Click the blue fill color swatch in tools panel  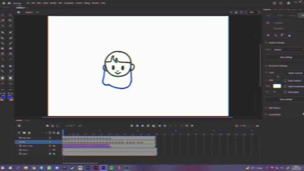click(x=10, y=97)
